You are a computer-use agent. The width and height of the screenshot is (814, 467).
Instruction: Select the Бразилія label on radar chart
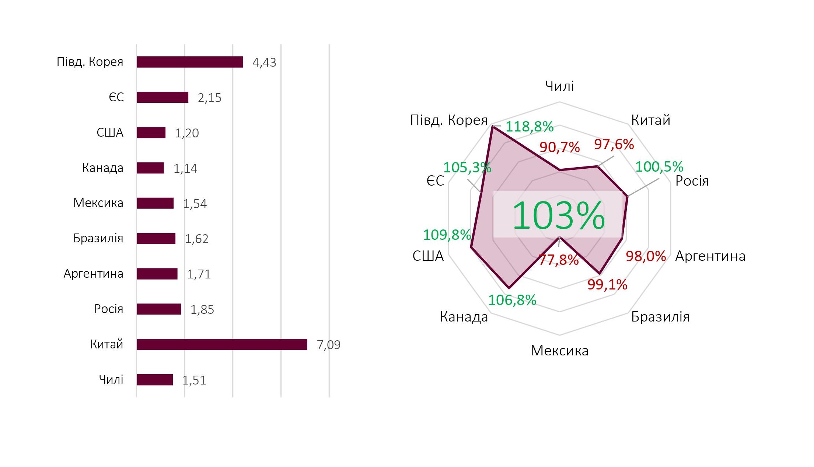(660, 317)
